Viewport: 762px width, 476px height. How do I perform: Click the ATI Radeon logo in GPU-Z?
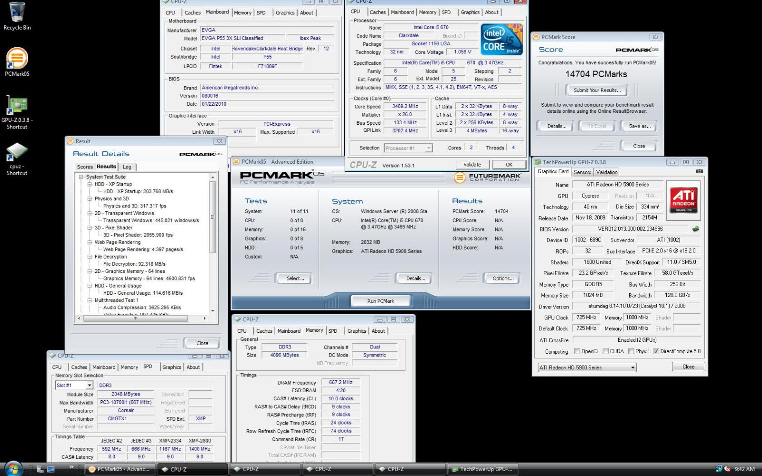tap(683, 200)
